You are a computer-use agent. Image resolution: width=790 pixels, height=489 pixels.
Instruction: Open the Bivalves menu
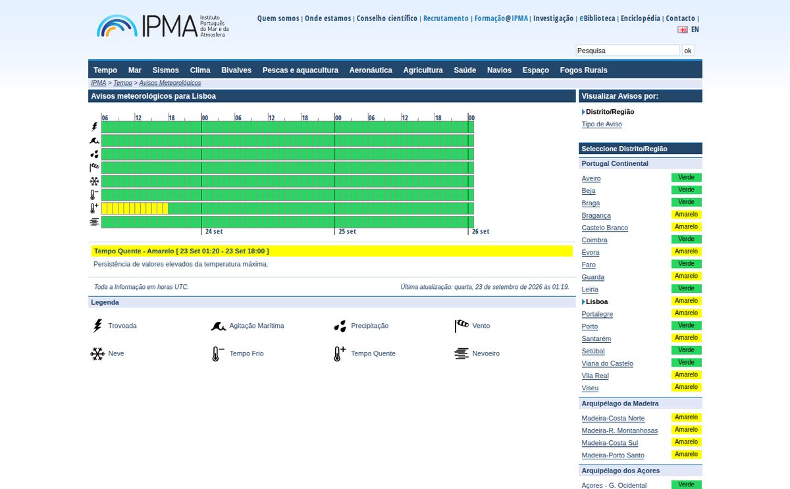236,70
